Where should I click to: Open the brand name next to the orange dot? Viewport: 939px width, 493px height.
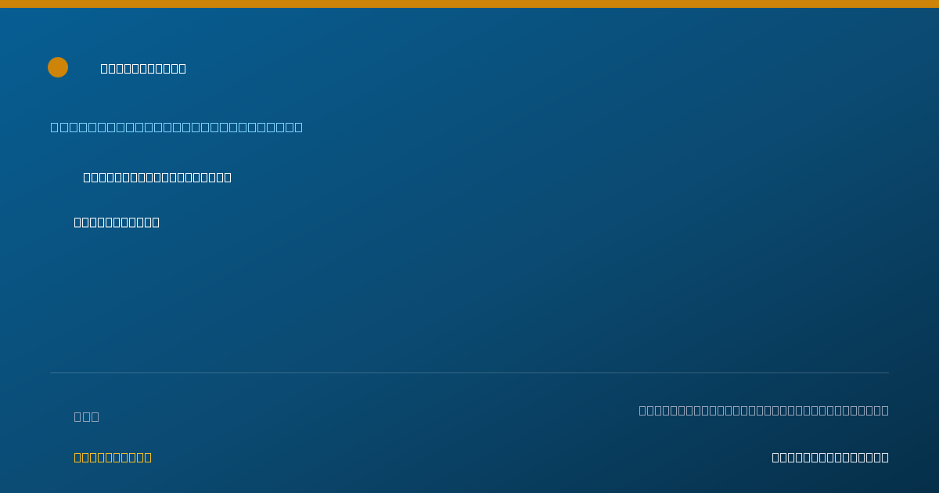[143, 68]
